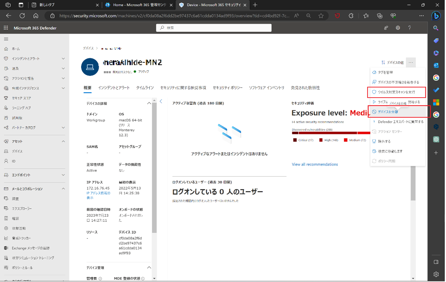The image size is (446, 282).
Task: Open ラーニング ハブ in sidebar
Action: coord(21,108)
